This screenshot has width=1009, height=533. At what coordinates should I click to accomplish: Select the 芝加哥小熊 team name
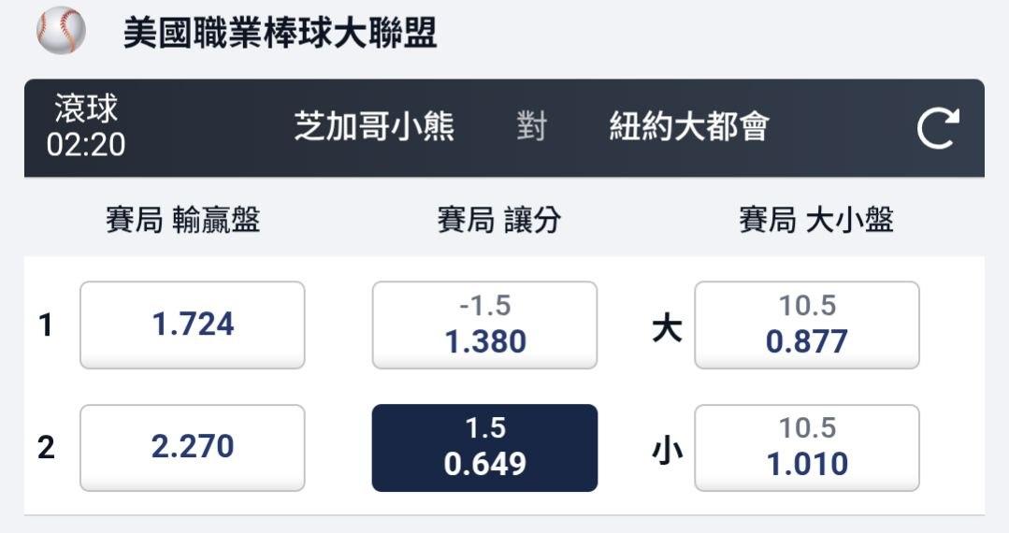point(374,126)
